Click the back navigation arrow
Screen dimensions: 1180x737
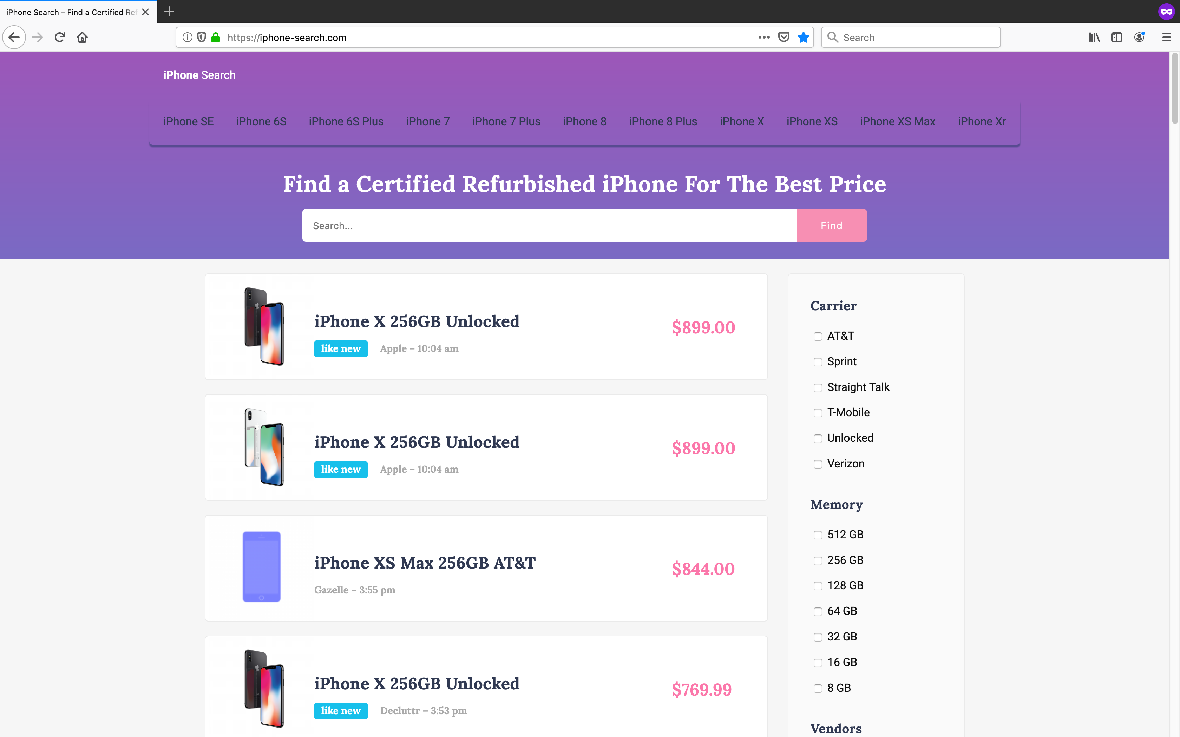(x=14, y=37)
